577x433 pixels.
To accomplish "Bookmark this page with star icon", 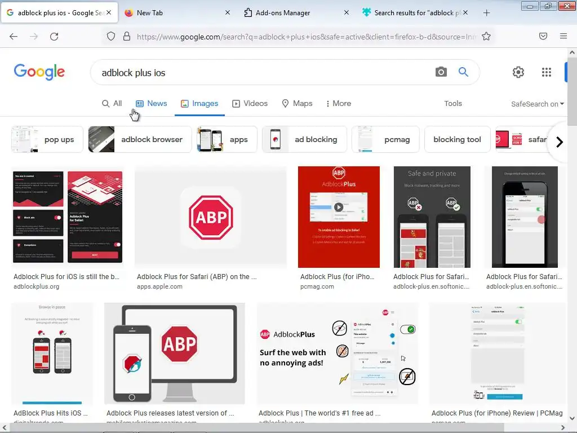I will [486, 37].
